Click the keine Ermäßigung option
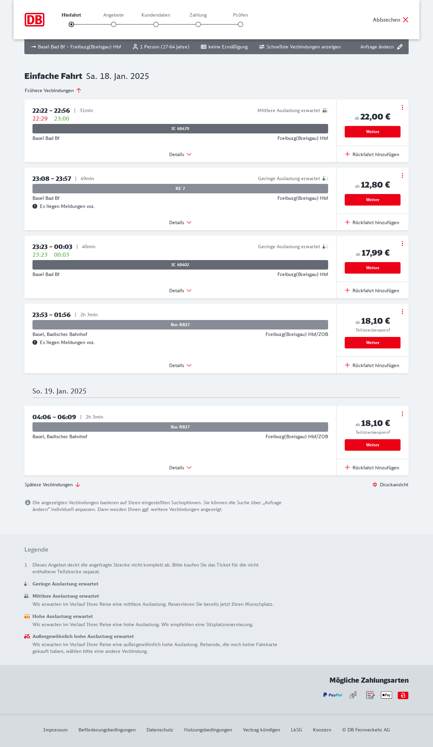Viewport: 433px width, 747px height. 224,47
